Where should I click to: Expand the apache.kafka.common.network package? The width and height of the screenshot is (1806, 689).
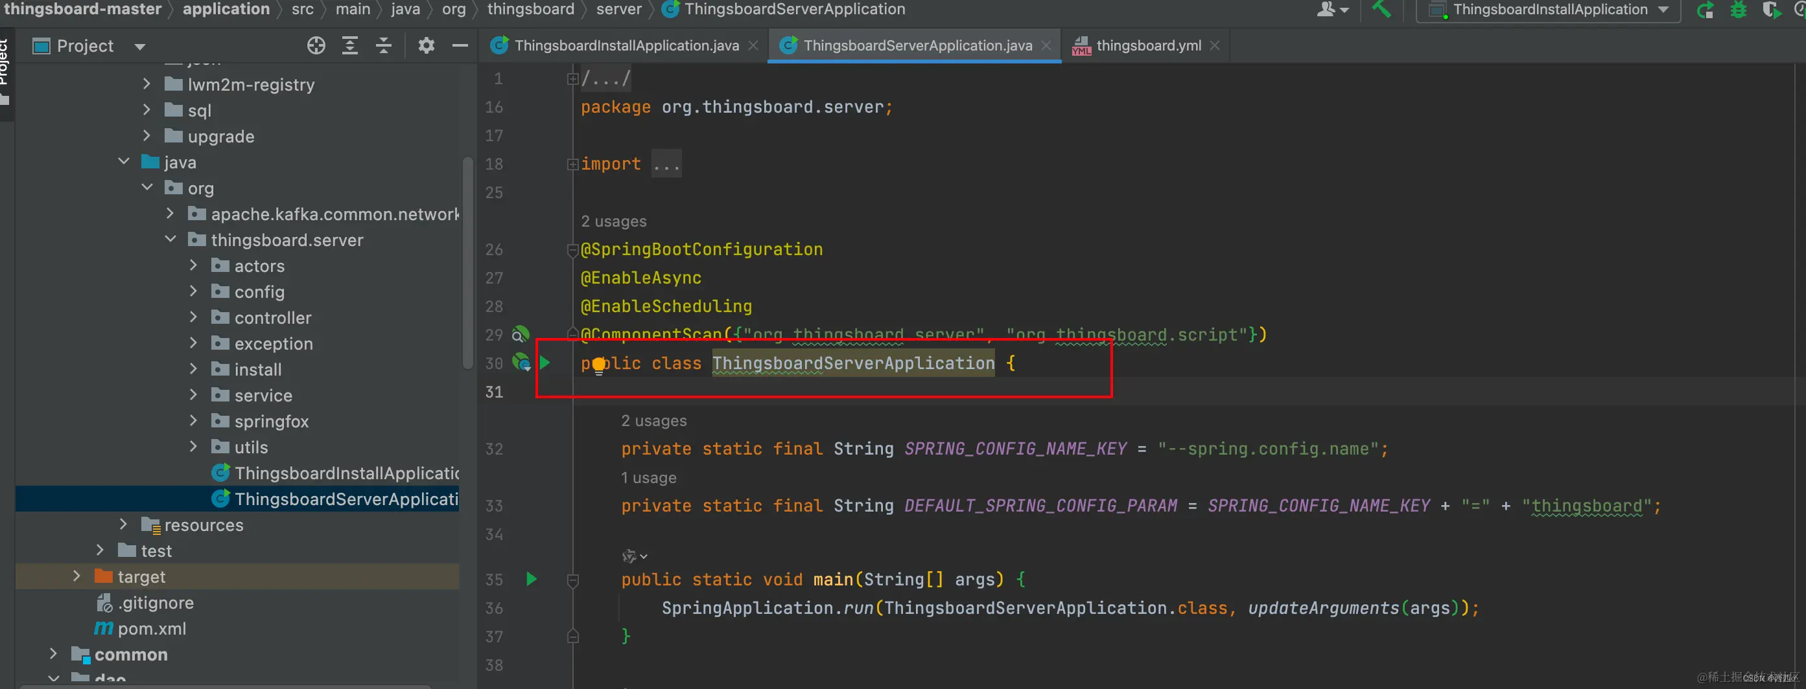coord(170,214)
